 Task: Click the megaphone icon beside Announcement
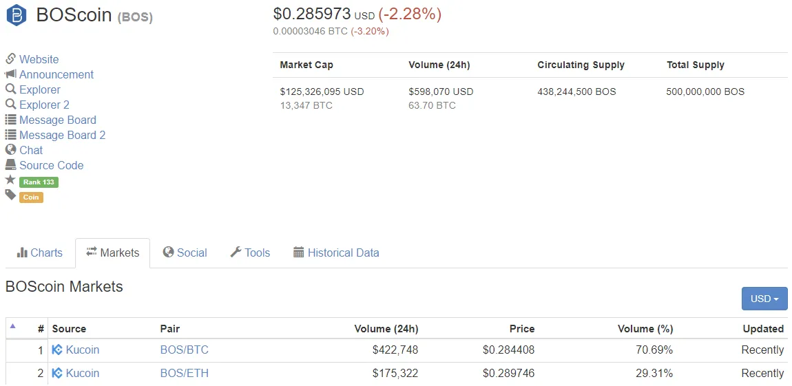10,74
